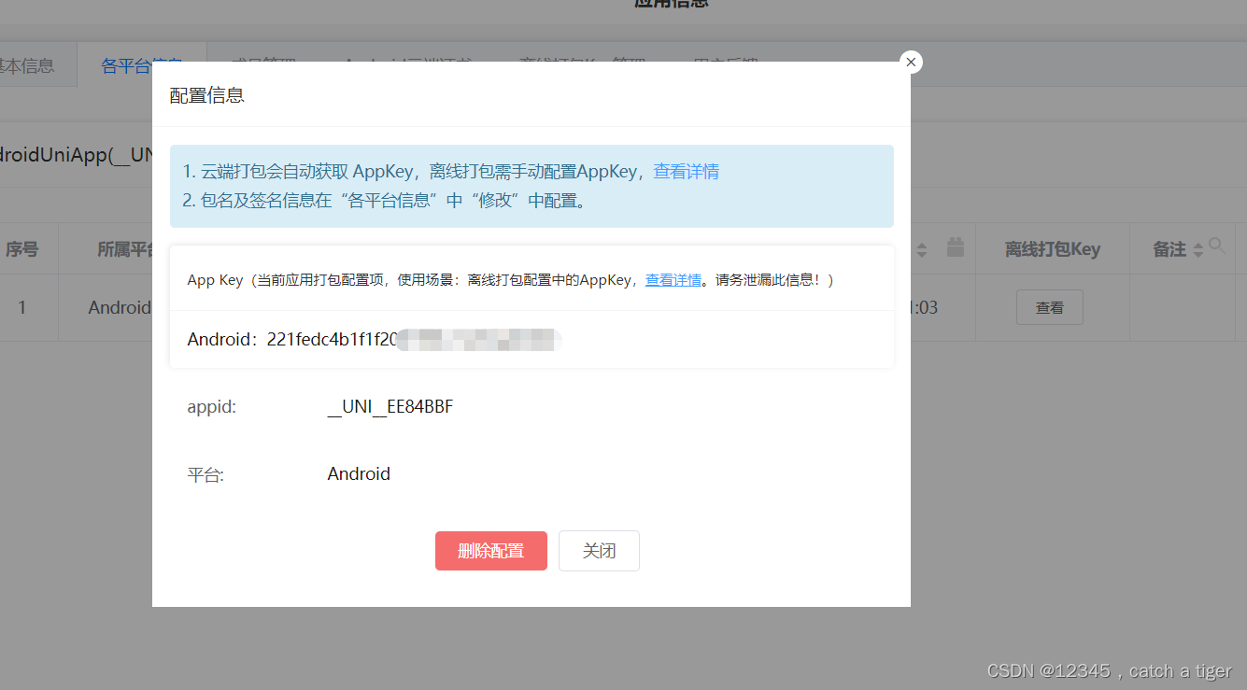Viewport: 1247px width, 690px height.
Task: Click 查看 to view the offline package key
Action: point(1049,306)
